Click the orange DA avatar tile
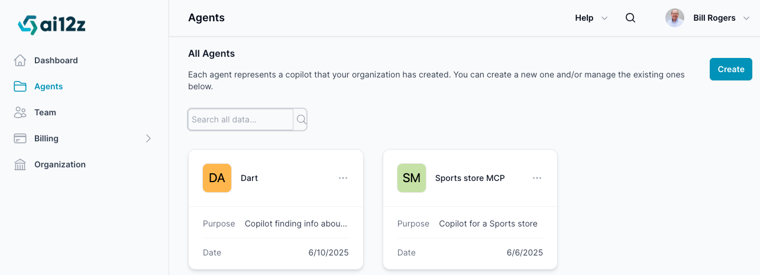 (217, 178)
